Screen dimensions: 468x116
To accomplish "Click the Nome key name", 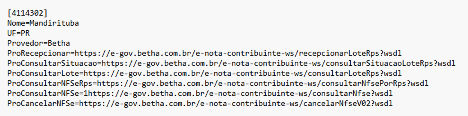I will pos(16,23).
